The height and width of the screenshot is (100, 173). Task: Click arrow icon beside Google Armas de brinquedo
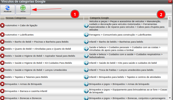pos(86,84)
